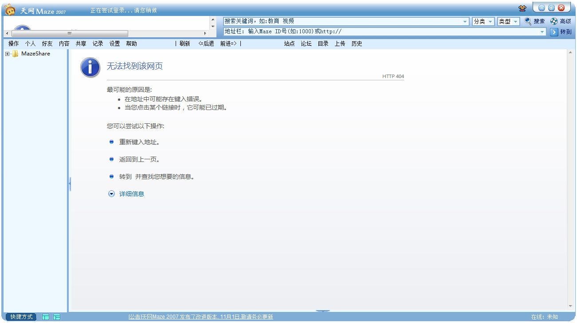Image resolution: width=577 pixels, height=323 pixels.
Task: Click the announcement link about Maze 2007 update
Action: [x=200, y=317]
